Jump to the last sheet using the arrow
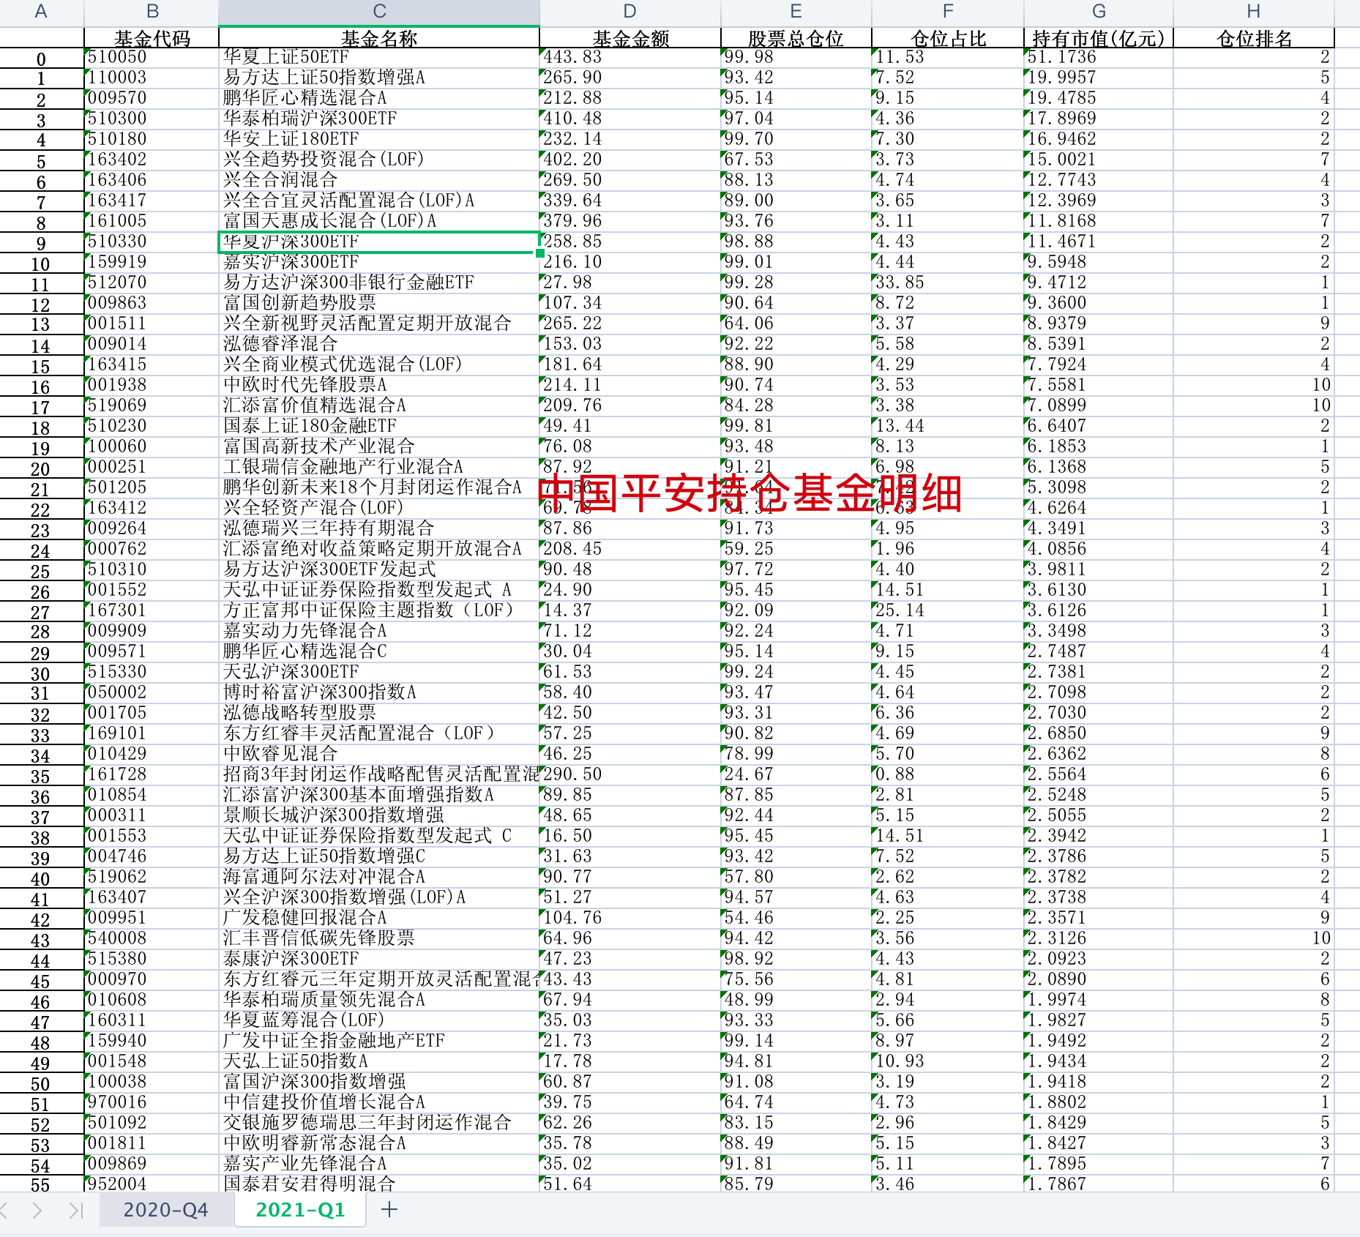This screenshot has height=1237, width=1360. pyautogui.click(x=76, y=1210)
